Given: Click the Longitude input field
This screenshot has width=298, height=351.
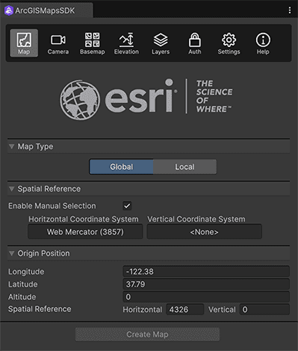Looking at the screenshot, I should 206,271.
